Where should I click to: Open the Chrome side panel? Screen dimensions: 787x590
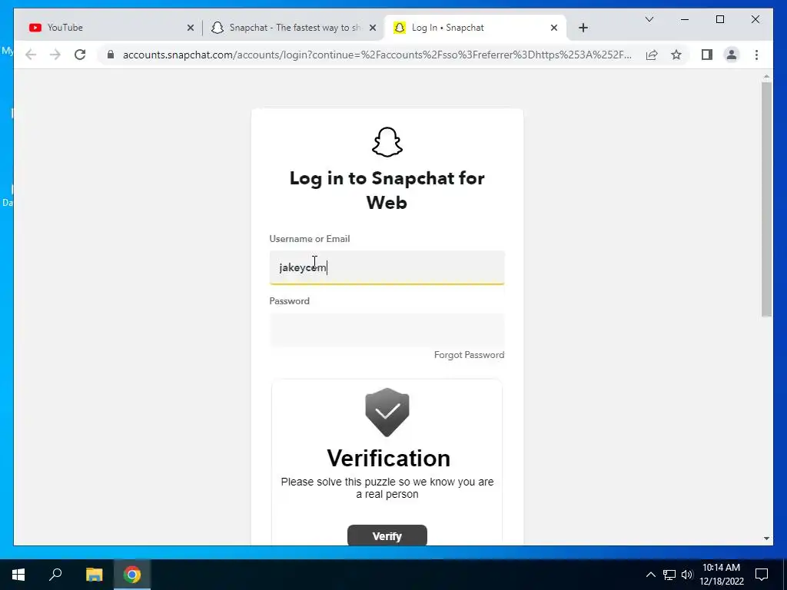(707, 55)
